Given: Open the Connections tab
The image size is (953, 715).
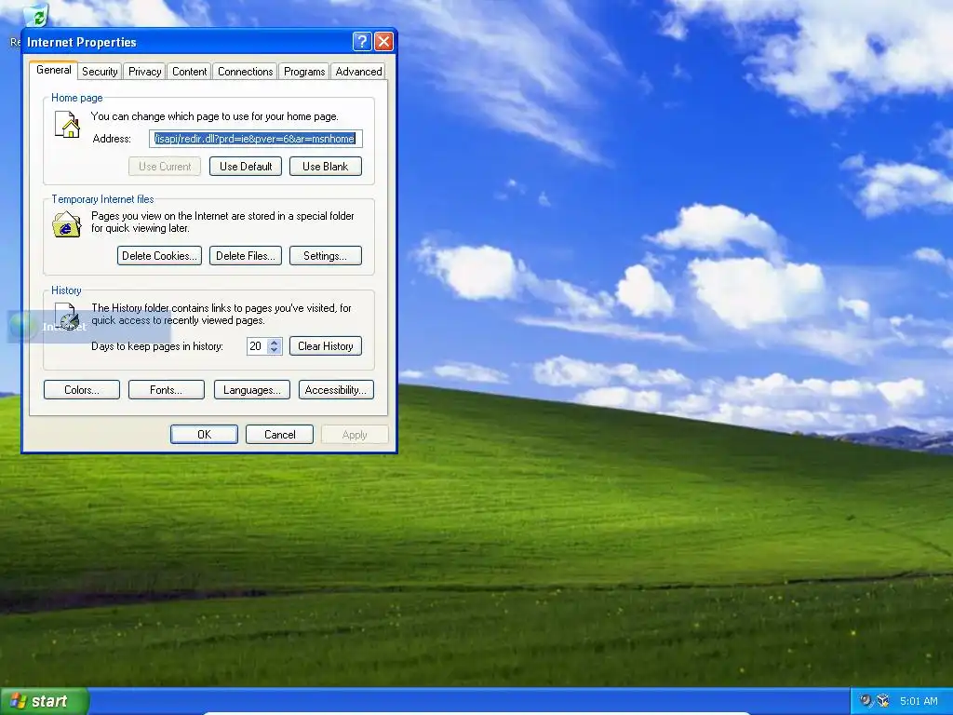Looking at the screenshot, I should tap(245, 72).
